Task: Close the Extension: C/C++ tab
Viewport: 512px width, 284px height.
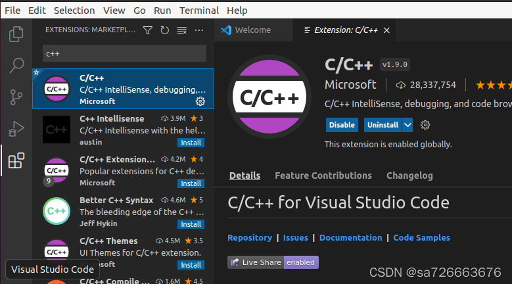Action: click(386, 30)
